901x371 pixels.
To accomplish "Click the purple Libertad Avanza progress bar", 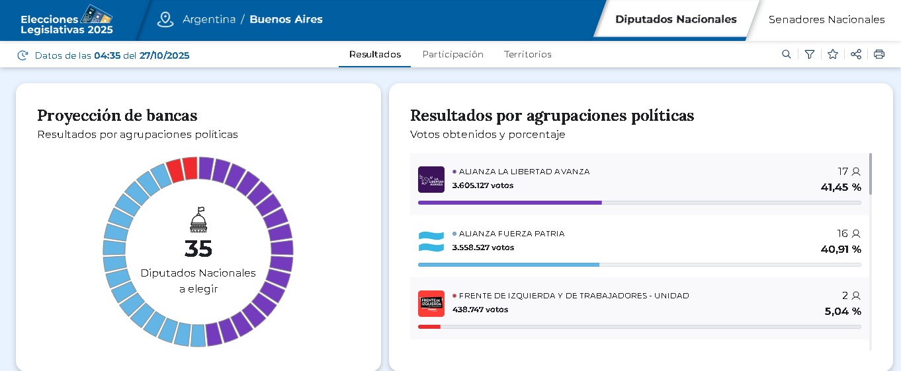I will click(x=509, y=203).
